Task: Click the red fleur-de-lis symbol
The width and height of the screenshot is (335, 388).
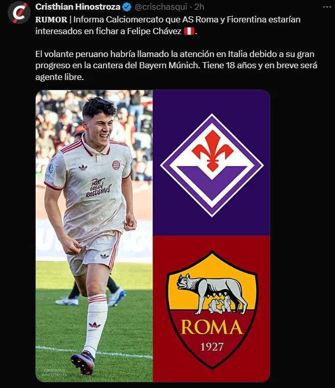Action: click(x=212, y=150)
